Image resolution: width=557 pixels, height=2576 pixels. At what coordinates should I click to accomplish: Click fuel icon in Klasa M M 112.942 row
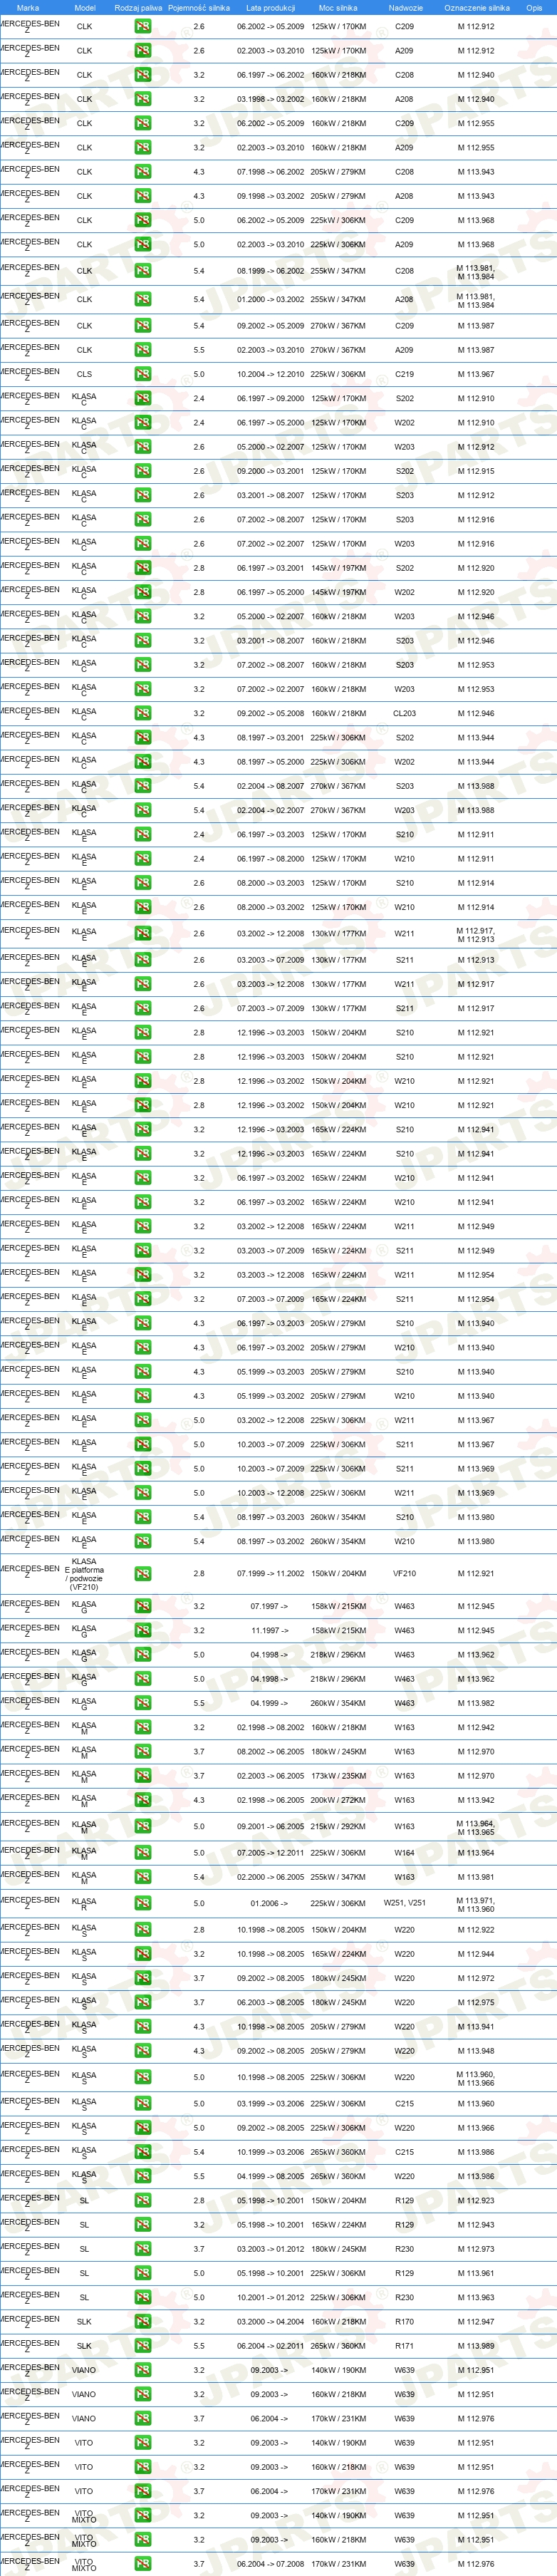[143, 1727]
